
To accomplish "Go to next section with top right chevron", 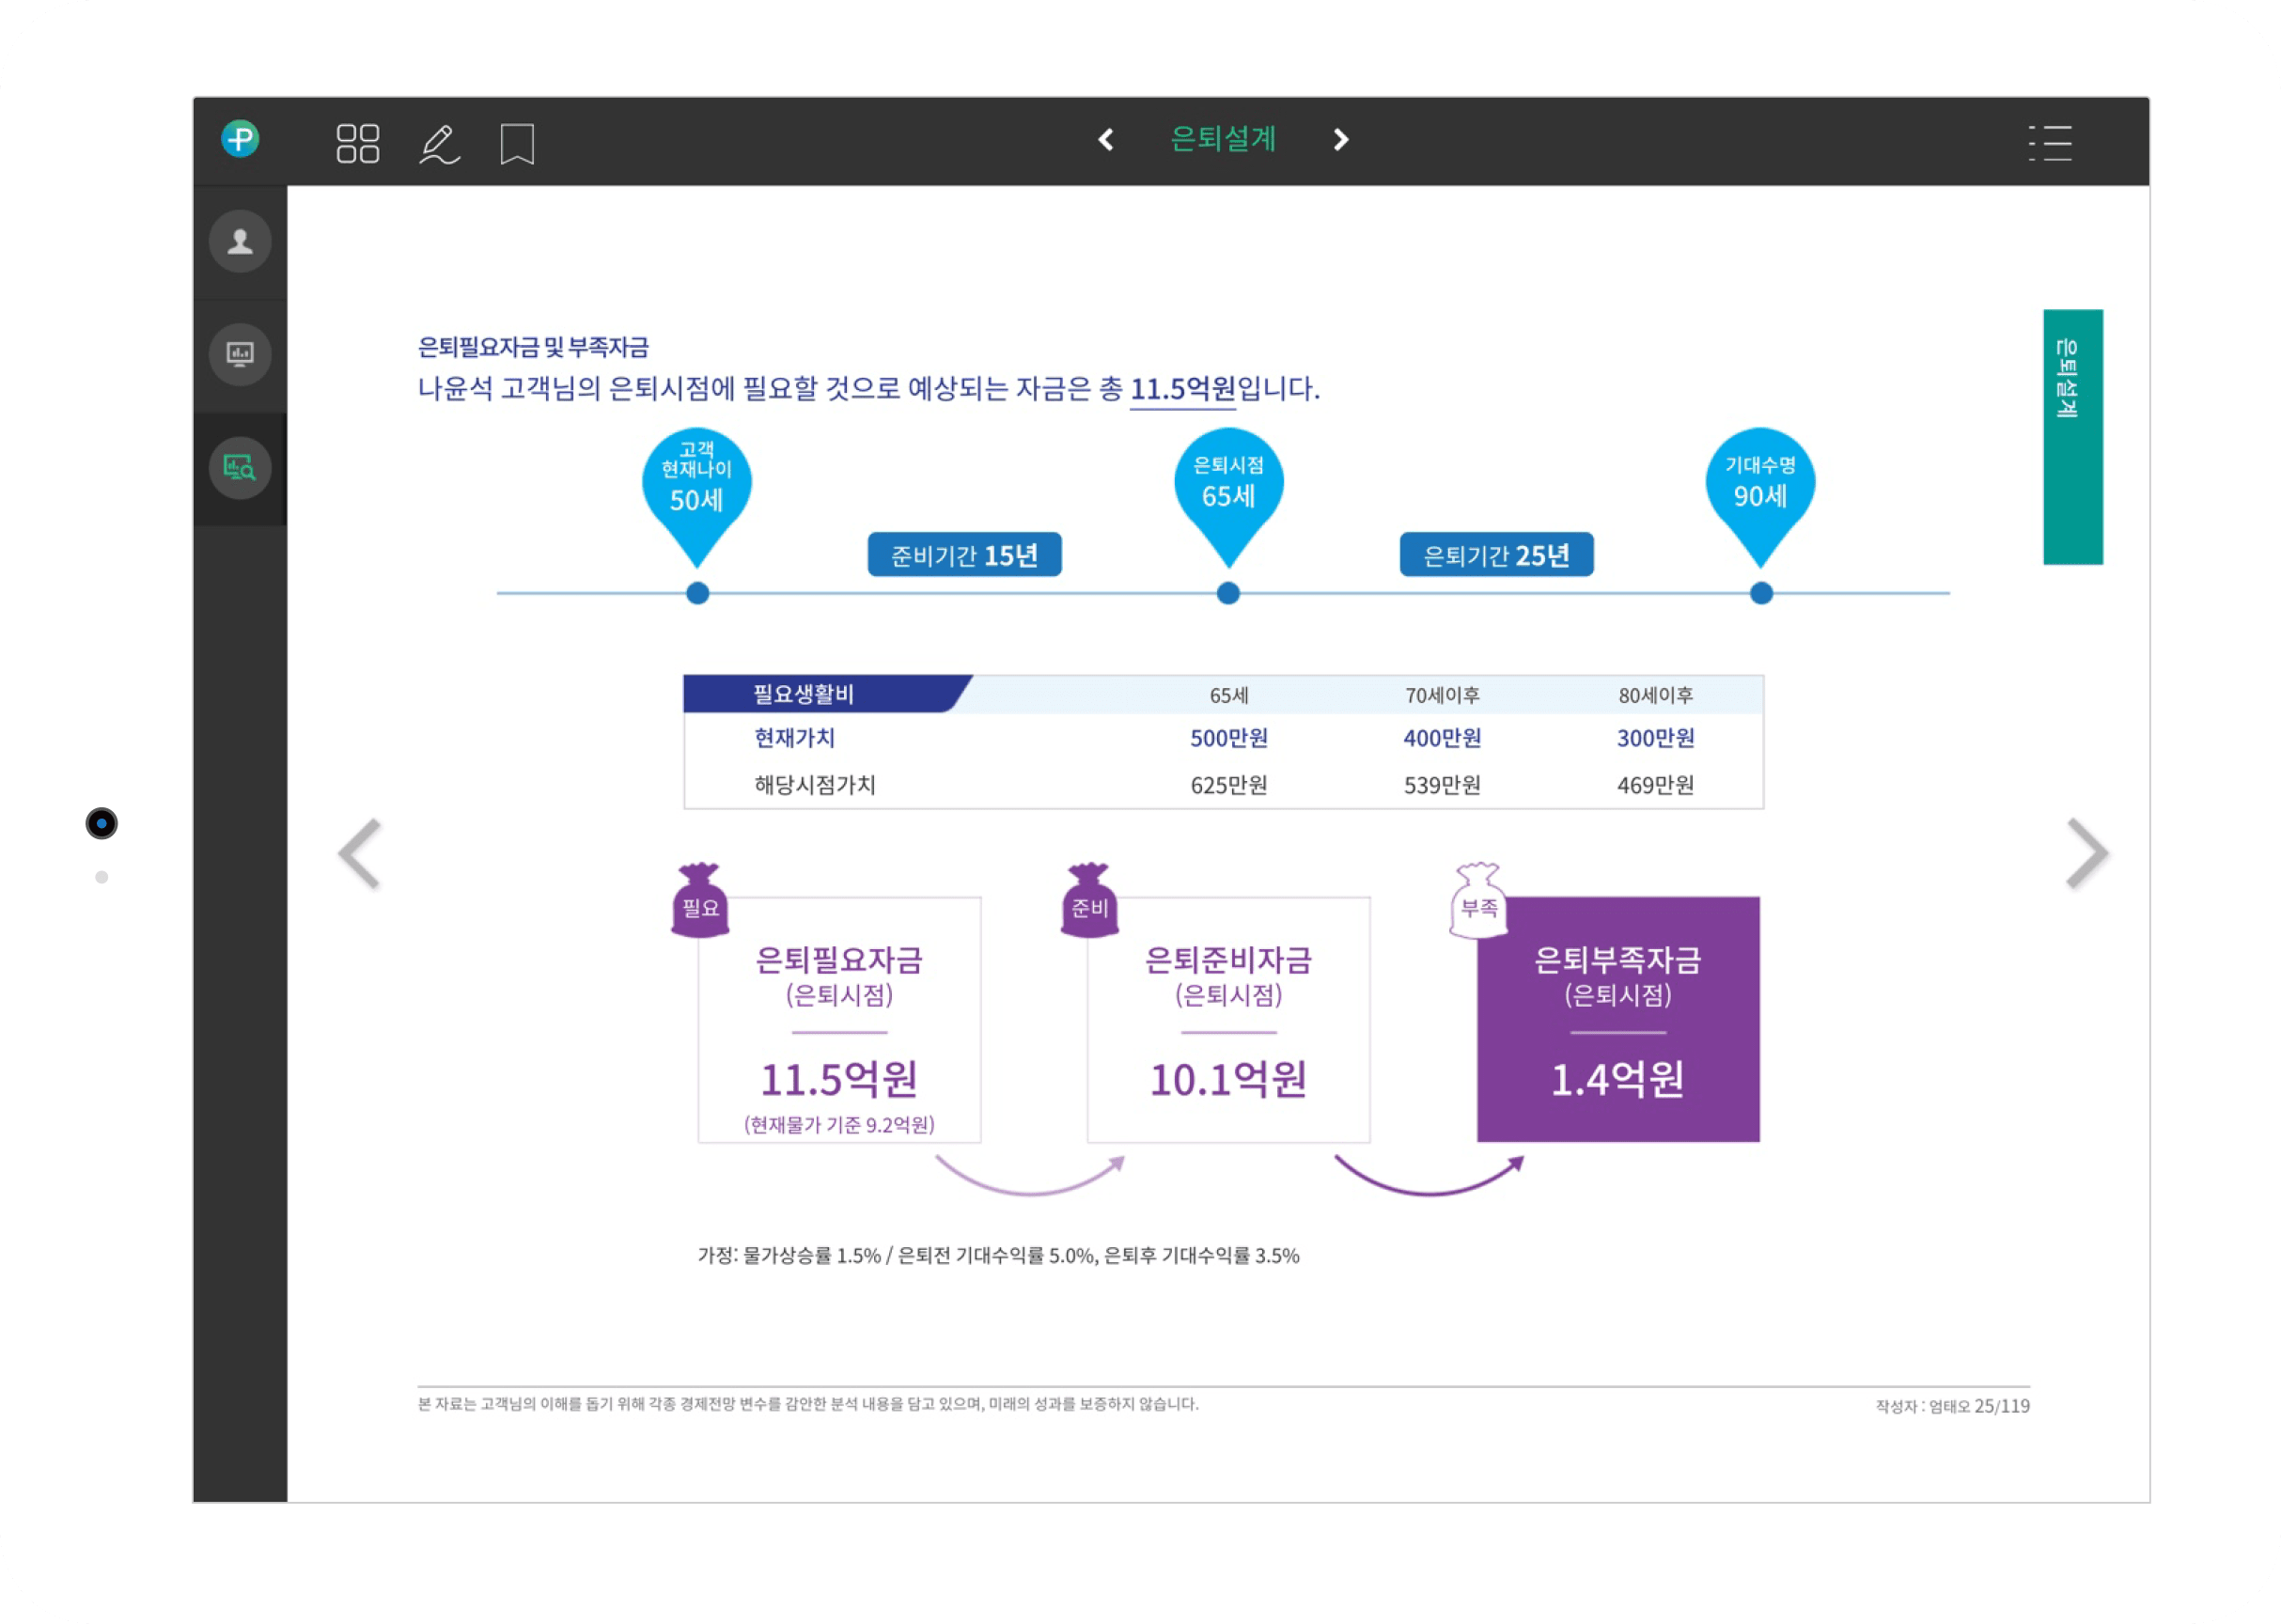I will 1341,139.
